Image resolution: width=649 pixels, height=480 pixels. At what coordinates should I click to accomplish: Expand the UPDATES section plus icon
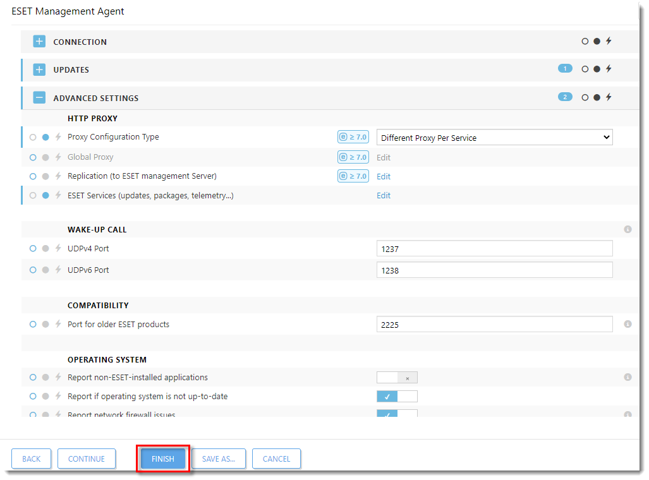(x=39, y=69)
